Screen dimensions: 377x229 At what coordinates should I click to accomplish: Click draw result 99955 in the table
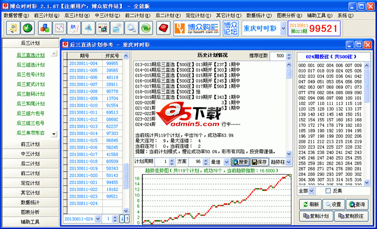(x=112, y=63)
